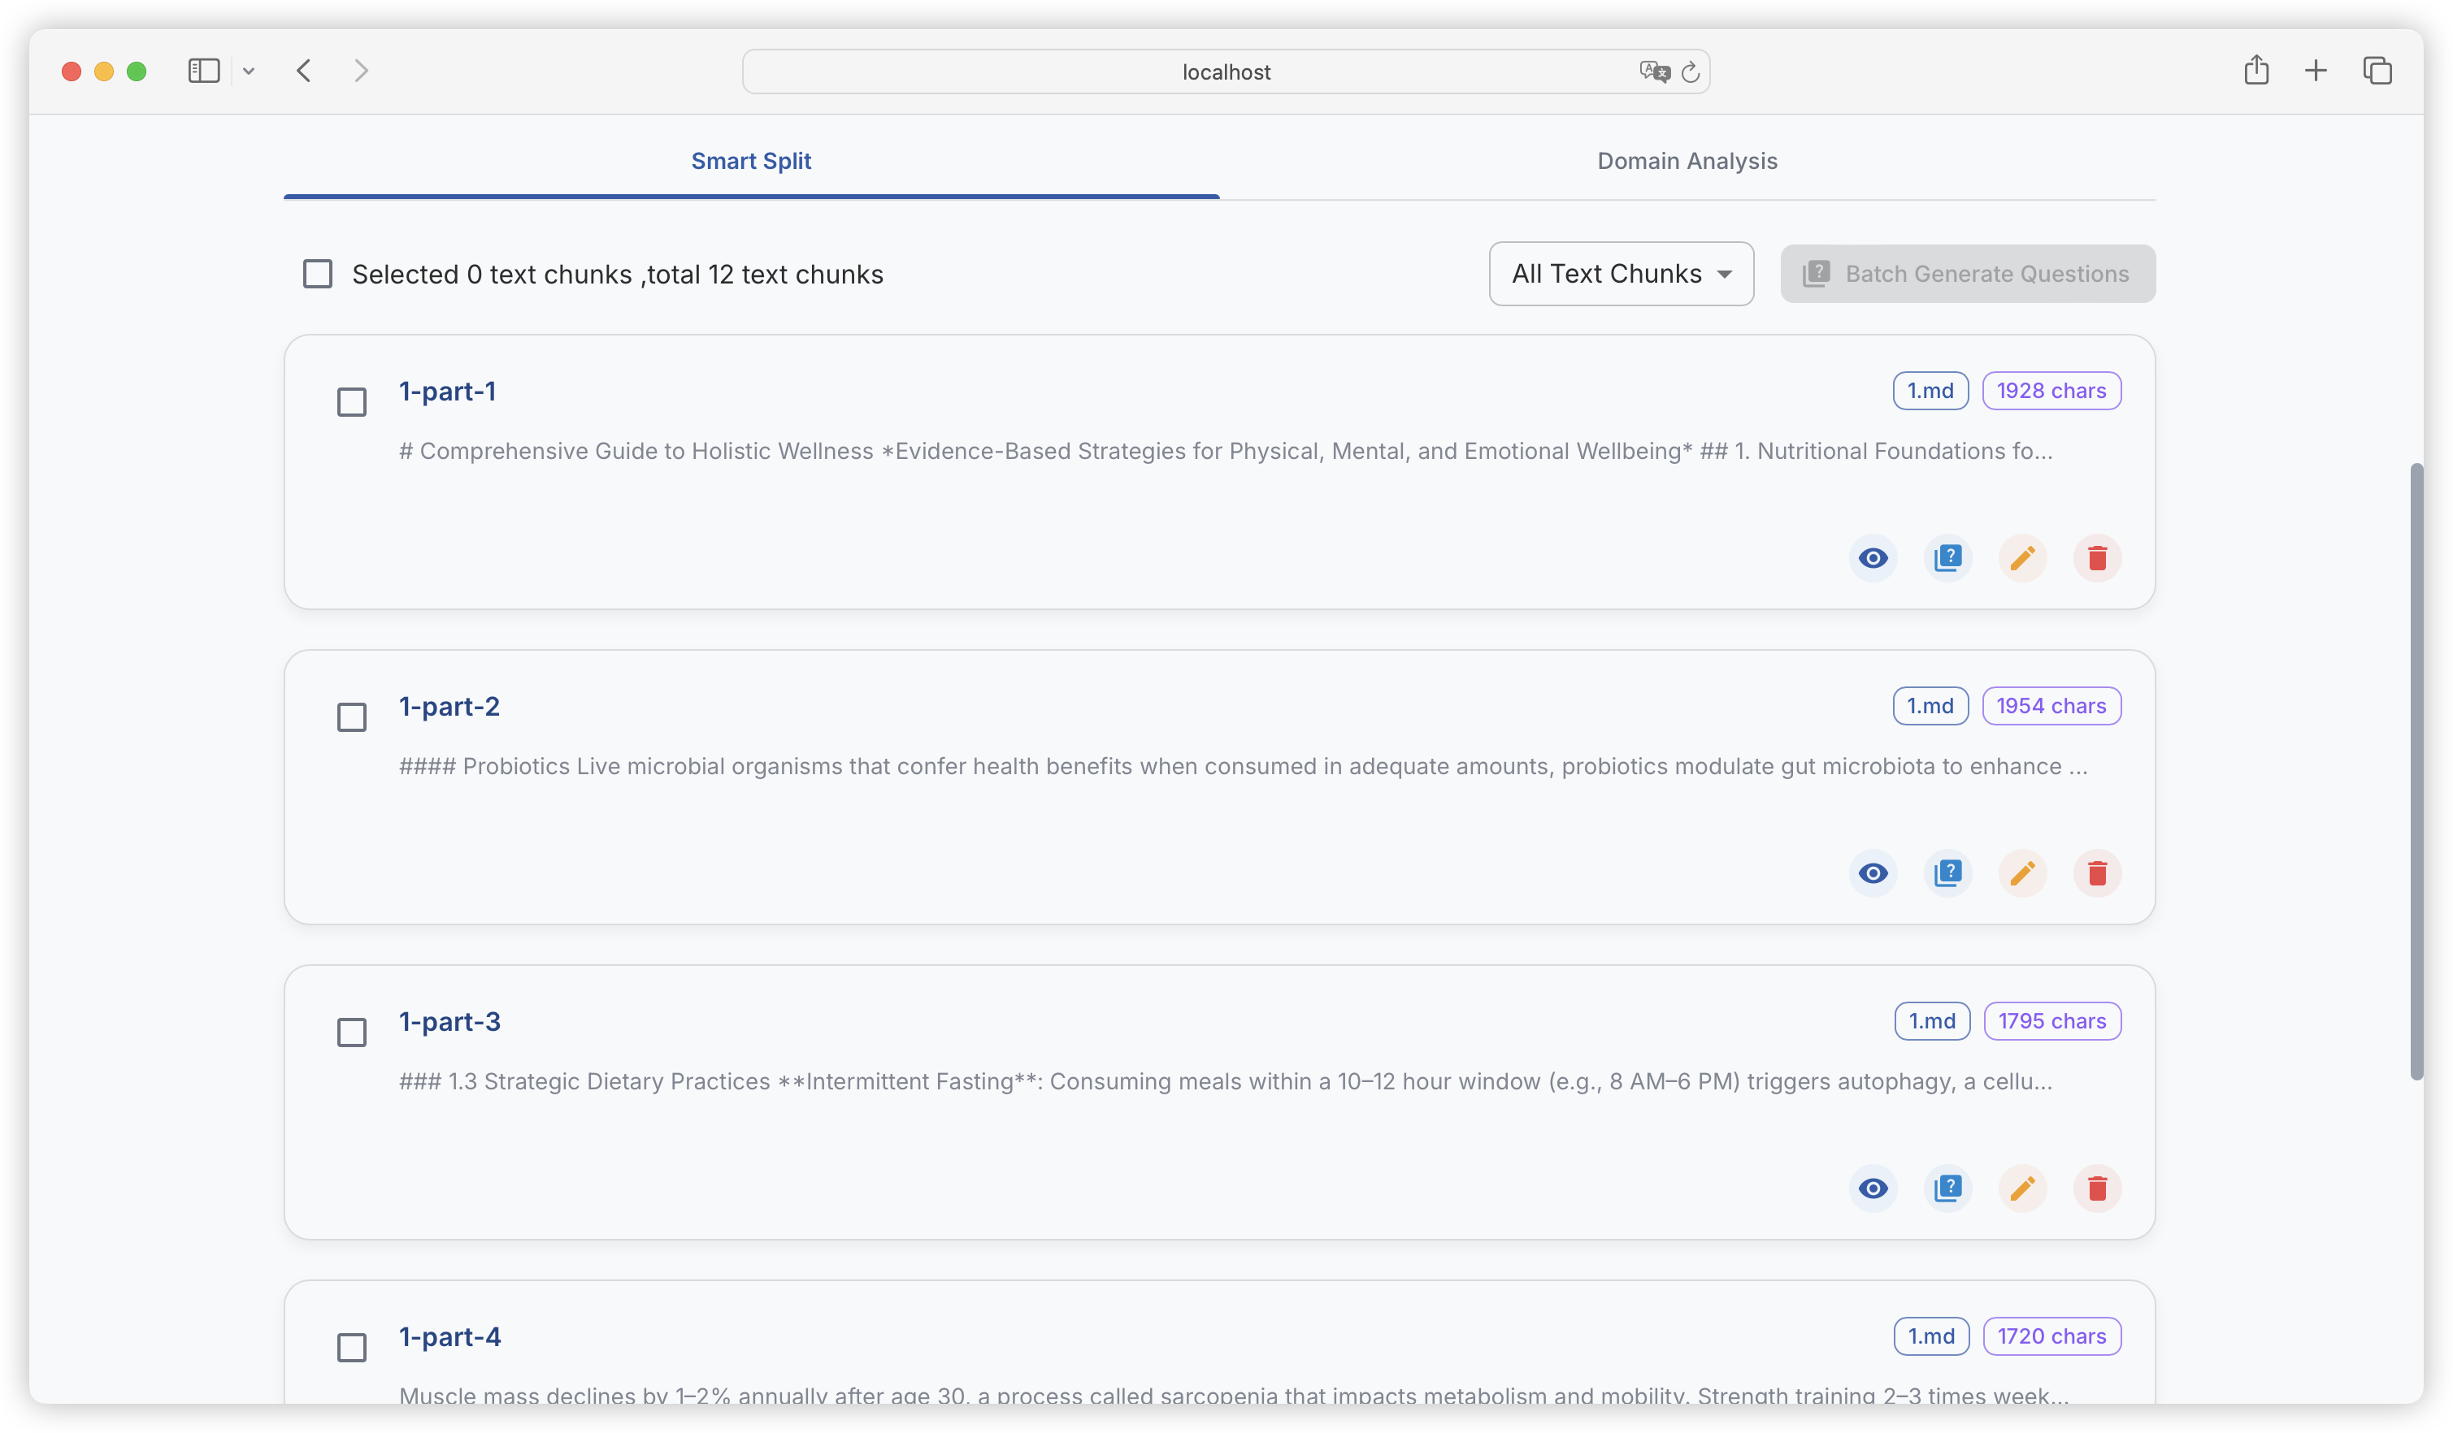The height and width of the screenshot is (1433, 2453).
Task: Select the 1-part-3 chunk checkbox
Action: click(x=351, y=1033)
